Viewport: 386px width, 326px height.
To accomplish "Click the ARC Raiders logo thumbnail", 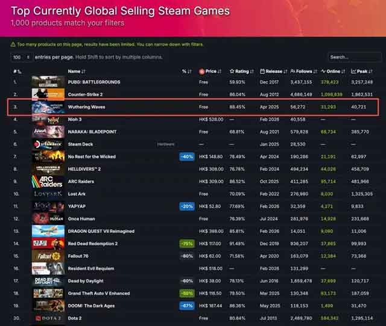I will click(48, 182).
